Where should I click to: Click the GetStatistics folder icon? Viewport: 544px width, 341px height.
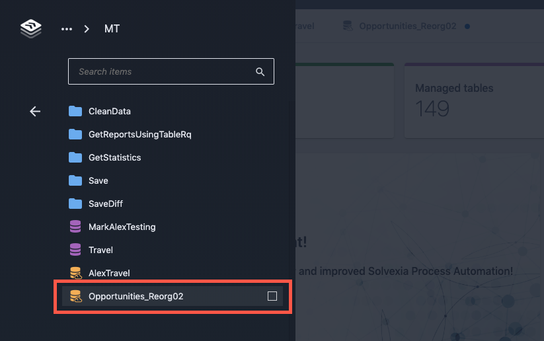75,157
